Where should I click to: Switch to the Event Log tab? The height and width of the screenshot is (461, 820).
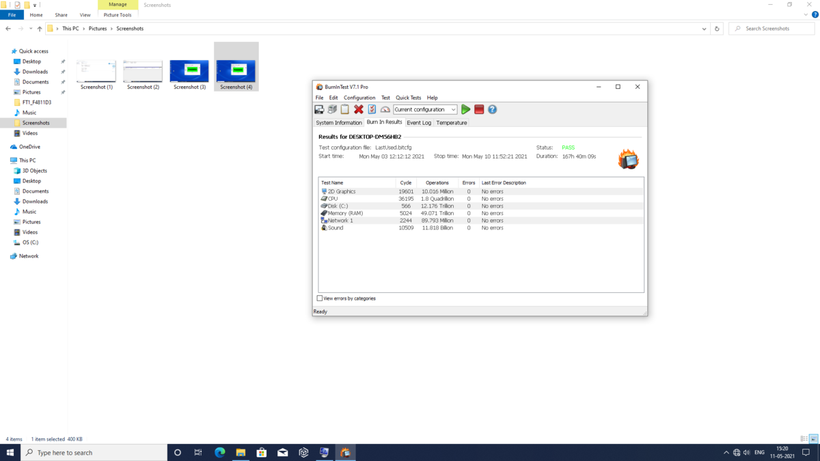[x=419, y=123]
